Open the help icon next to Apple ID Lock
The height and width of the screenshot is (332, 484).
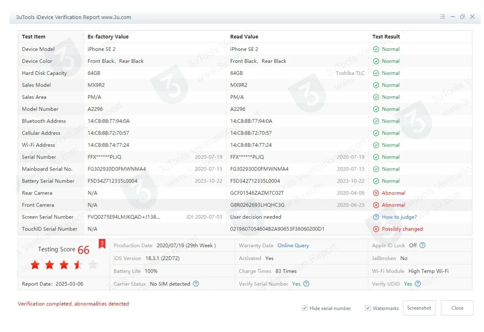click(x=423, y=245)
